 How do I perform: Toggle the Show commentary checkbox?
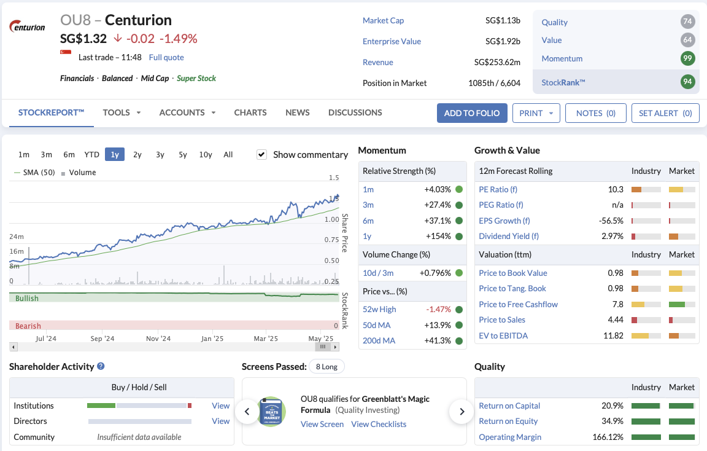click(x=261, y=154)
